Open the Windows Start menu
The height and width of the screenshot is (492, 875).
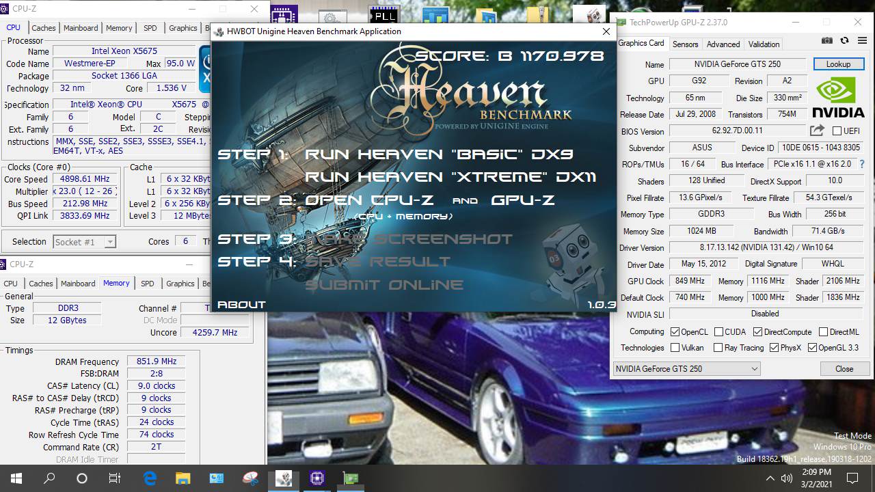(x=16, y=478)
